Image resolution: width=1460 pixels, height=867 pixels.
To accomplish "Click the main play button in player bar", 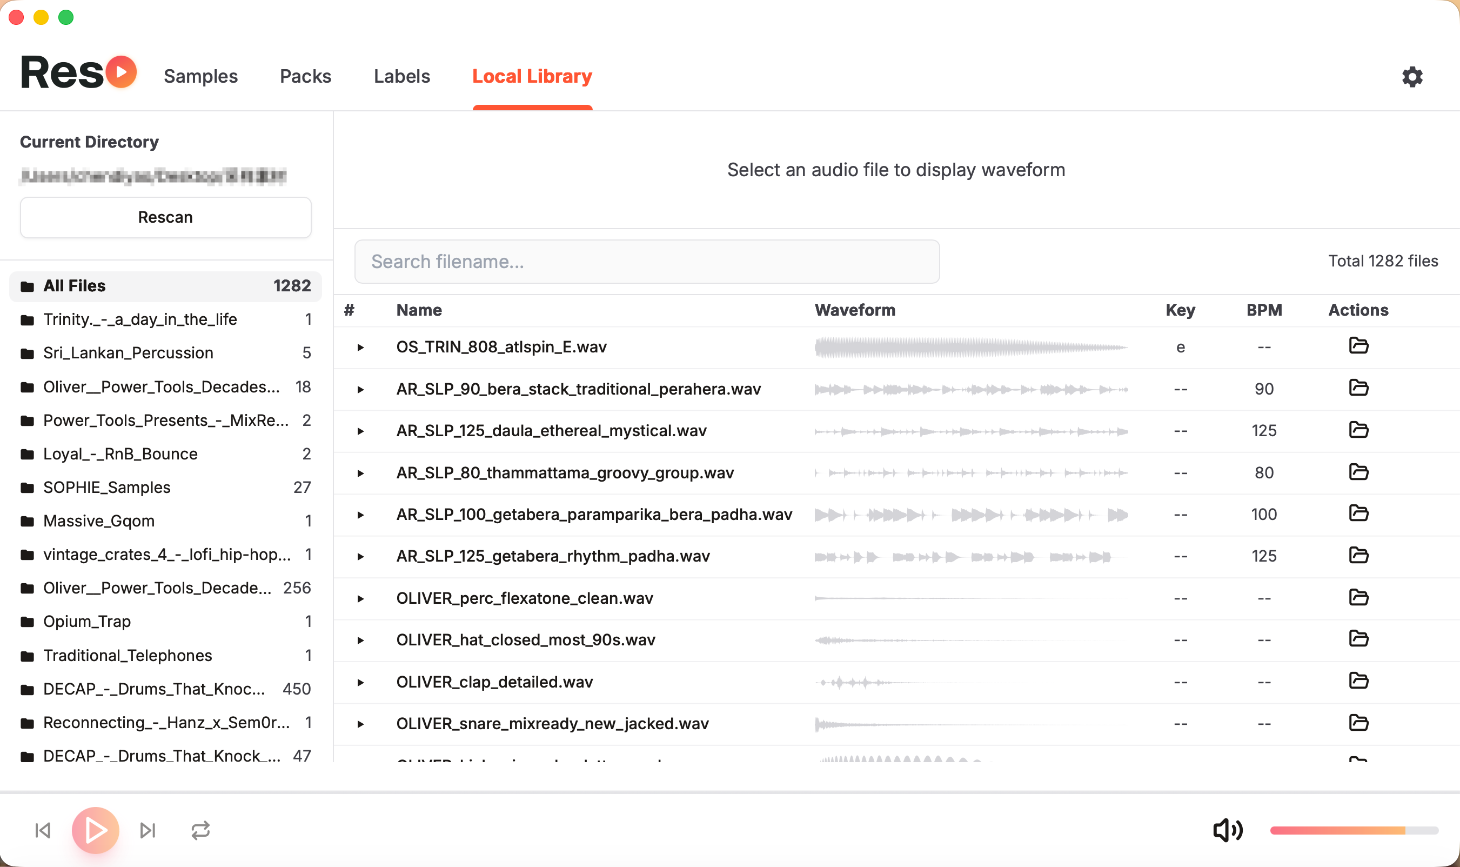I will point(95,830).
